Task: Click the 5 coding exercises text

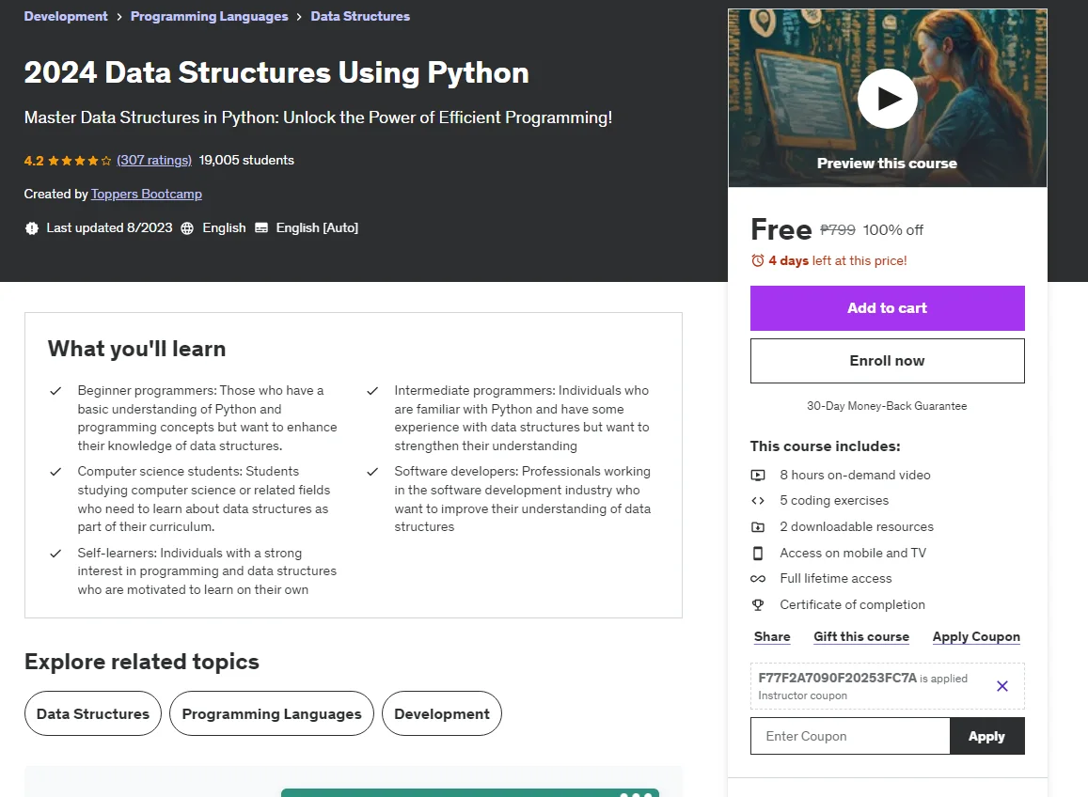Action: [834, 501]
